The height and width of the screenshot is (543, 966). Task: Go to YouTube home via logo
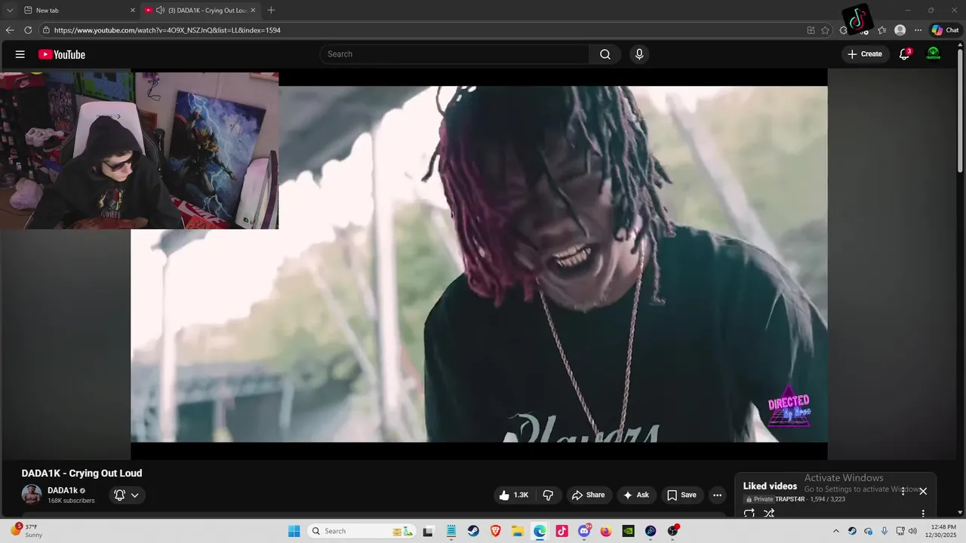coord(62,54)
